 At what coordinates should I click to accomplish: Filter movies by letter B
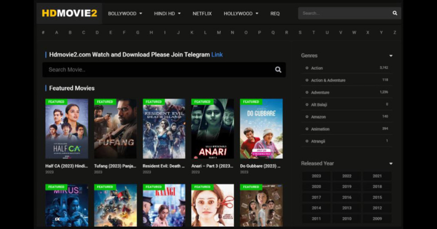pos(70,32)
